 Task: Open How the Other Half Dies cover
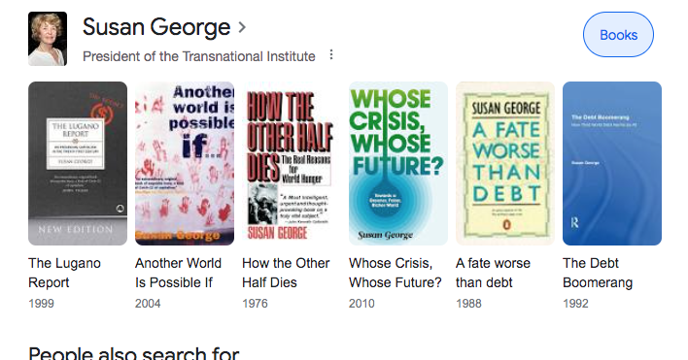click(292, 163)
